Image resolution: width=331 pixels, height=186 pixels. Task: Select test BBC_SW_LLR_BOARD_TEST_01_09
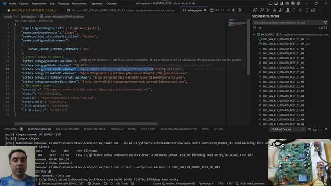coord(283,77)
